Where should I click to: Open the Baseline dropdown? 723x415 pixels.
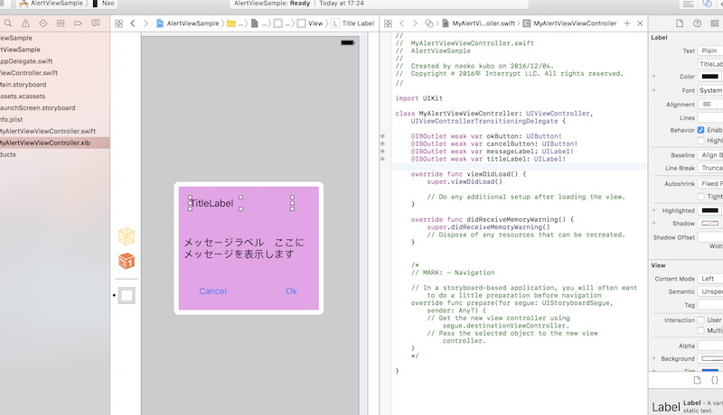[x=710, y=155]
